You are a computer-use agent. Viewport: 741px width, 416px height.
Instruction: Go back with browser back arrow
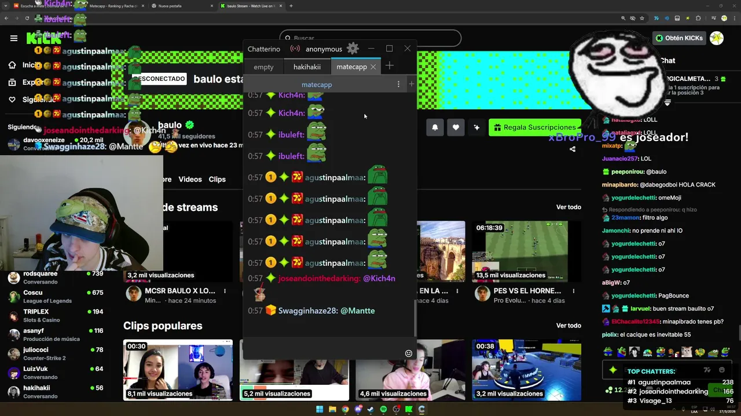click(6, 18)
